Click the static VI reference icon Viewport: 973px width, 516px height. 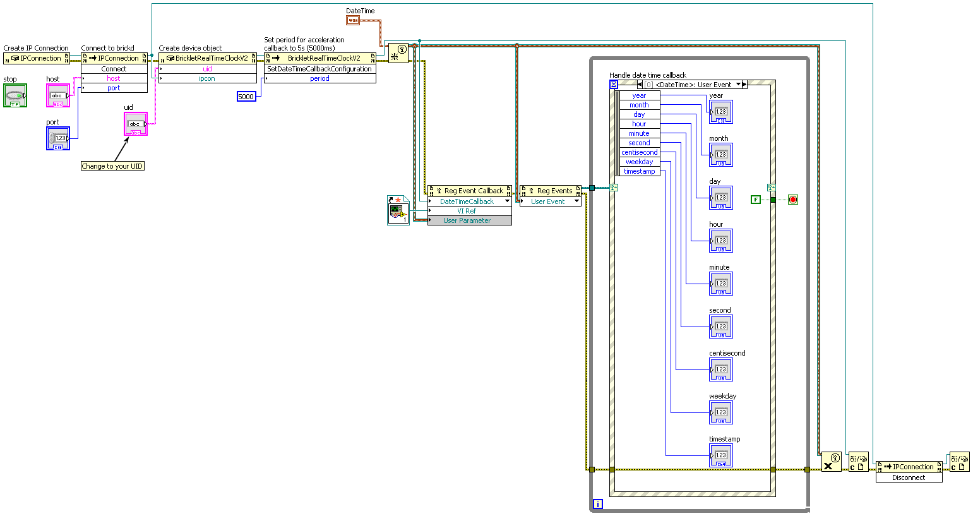[398, 210]
